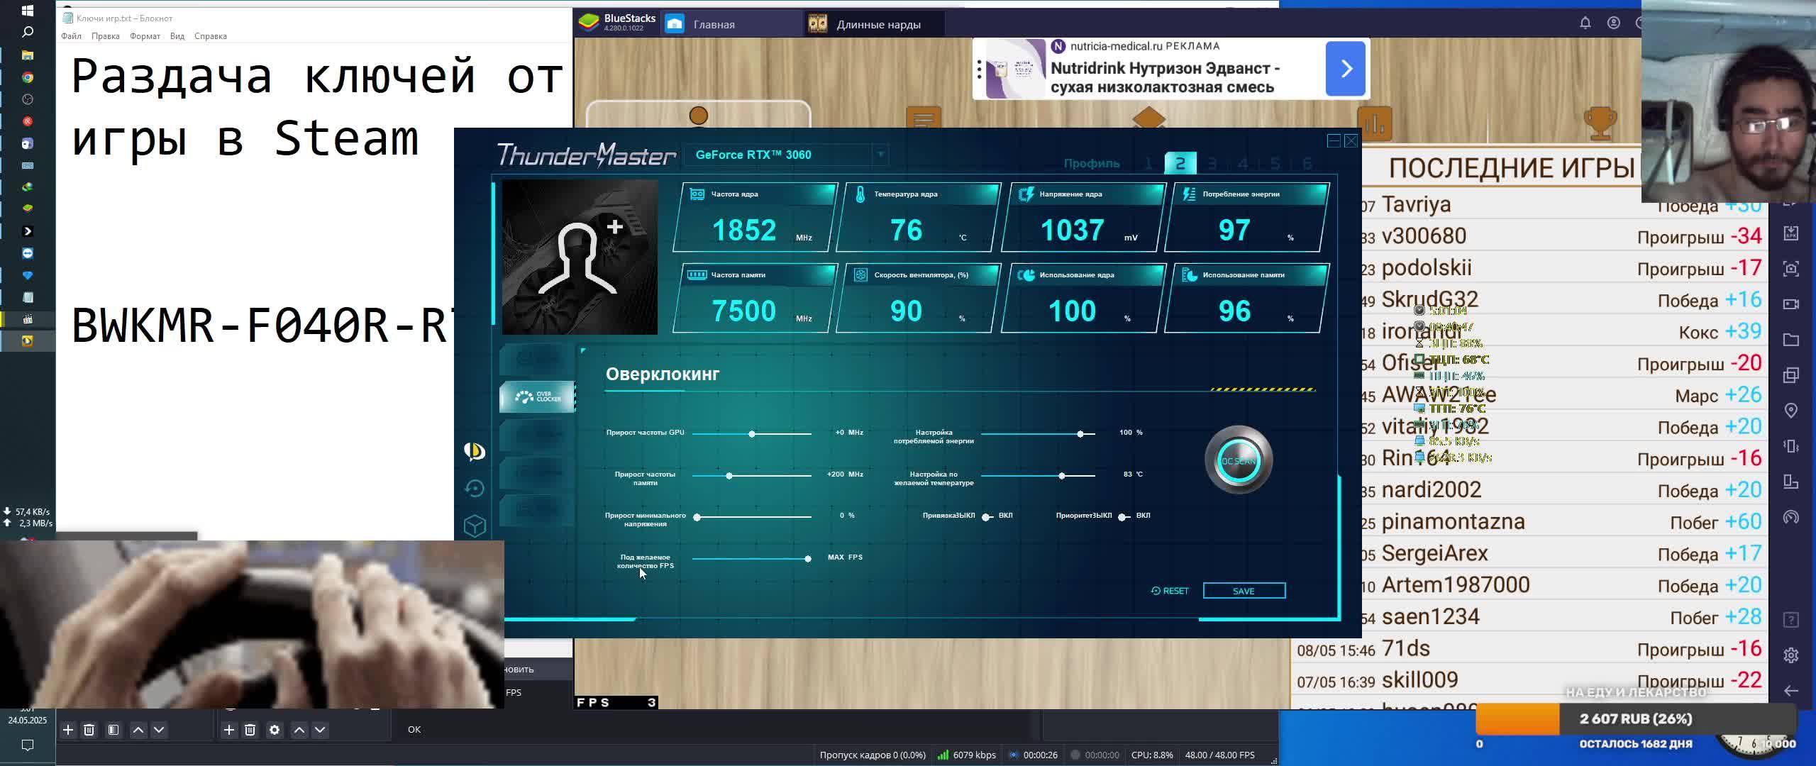Select profile number 3

click(1212, 164)
